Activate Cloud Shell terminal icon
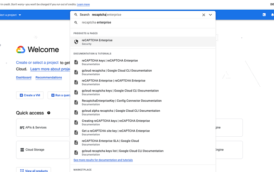 (264, 15)
